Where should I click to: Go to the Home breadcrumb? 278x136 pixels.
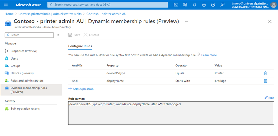click(x=9, y=14)
